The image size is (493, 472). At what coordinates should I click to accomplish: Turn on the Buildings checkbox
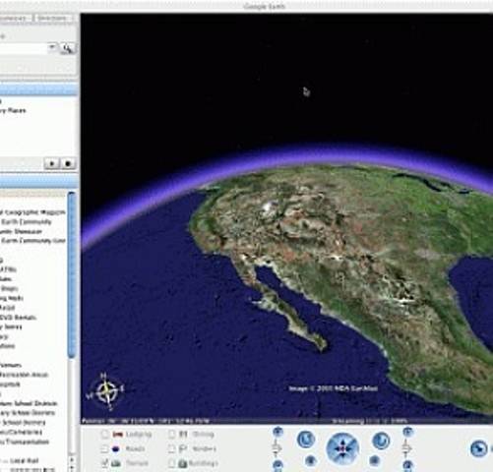tap(171, 463)
